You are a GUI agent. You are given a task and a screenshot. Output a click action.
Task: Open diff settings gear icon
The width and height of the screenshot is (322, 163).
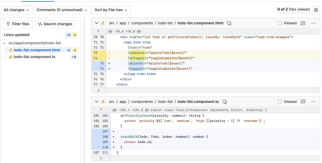[x=316, y=10]
